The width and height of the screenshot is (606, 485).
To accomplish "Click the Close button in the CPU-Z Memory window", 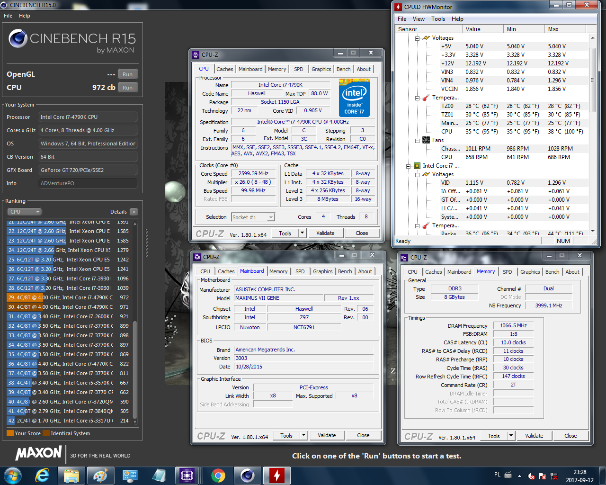I will click(x=570, y=436).
